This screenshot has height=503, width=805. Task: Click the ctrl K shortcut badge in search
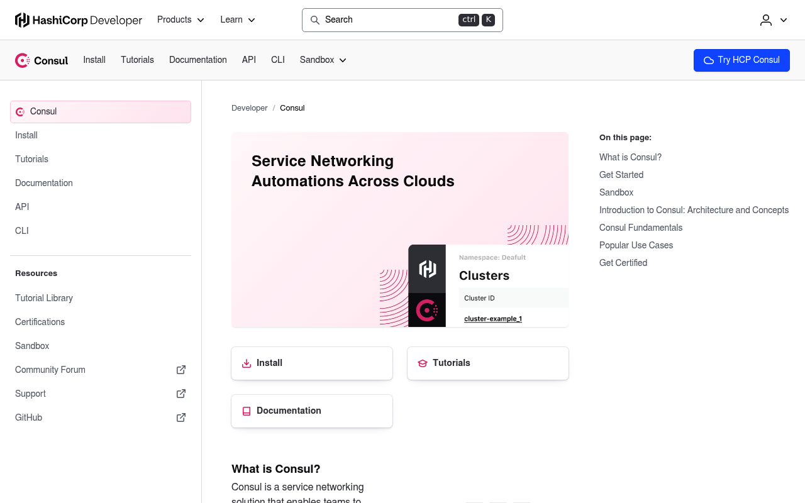[x=477, y=20]
